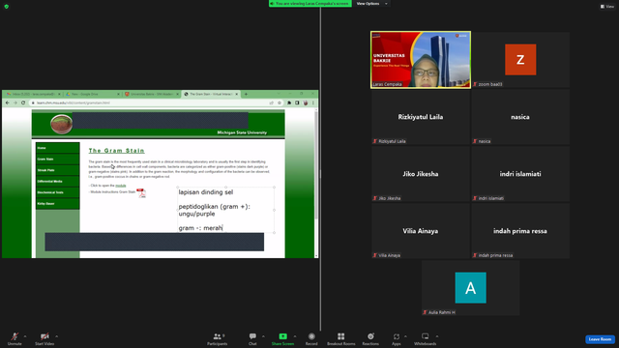Screen dimensions: 619x348
Task: Select Laras Cempaka's video thumbnail
Action: pyautogui.click(x=421, y=60)
